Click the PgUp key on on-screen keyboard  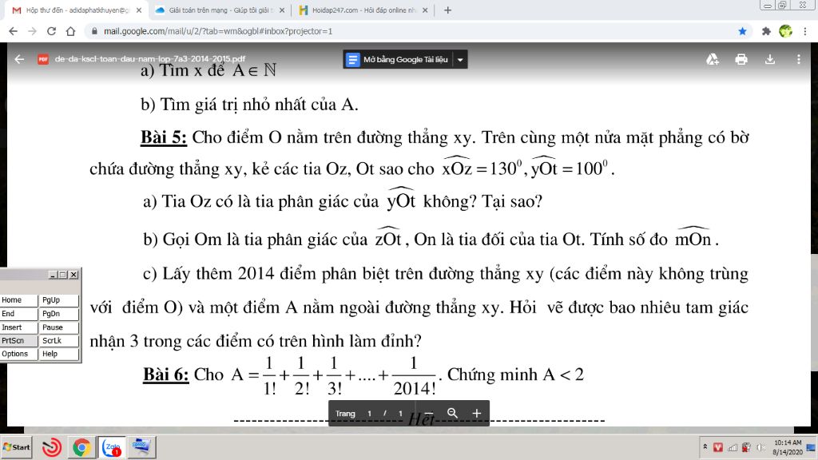coord(59,300)
